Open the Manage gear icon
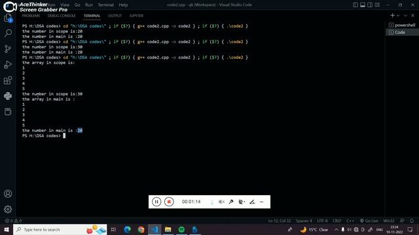This screenshot has height=235, width=419. (x=8, y=210)
